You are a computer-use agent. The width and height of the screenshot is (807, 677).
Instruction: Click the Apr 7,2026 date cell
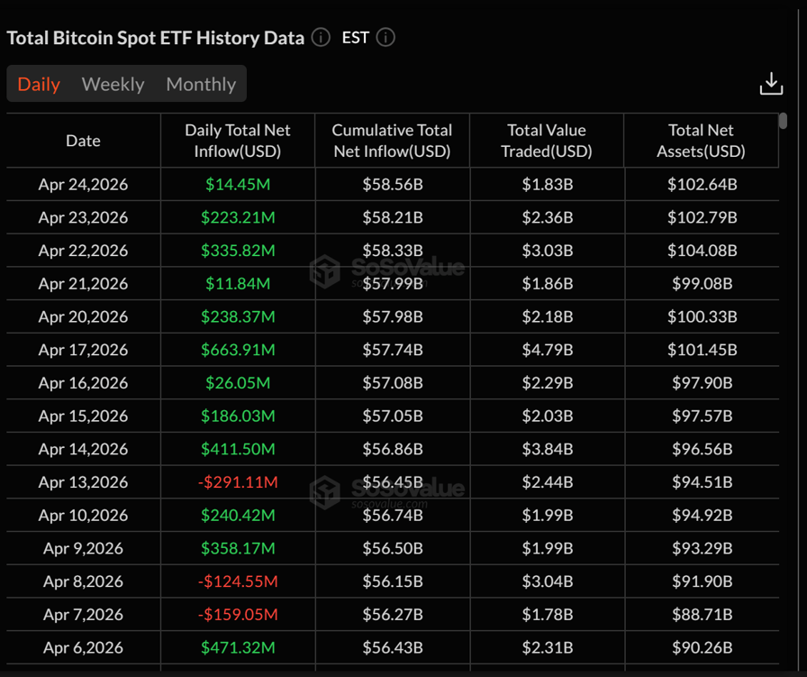click(x=83, y=614)
